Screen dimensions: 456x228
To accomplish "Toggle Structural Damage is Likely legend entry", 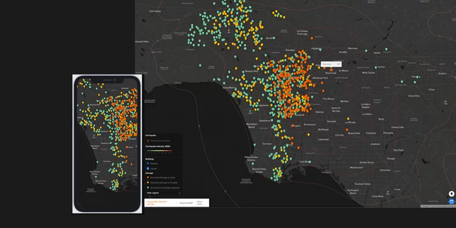I will click(x=162, y=177).
